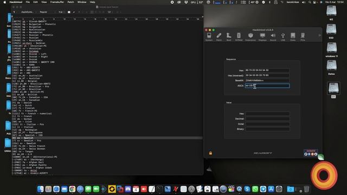Click the line "fr - French - numerical"

coord(32,113)
